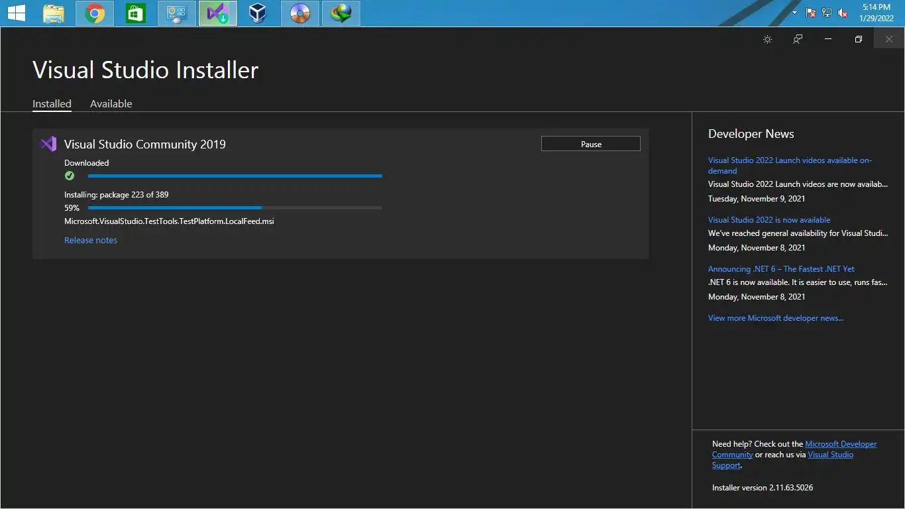Click the 59% percentage label

(72, 207)
